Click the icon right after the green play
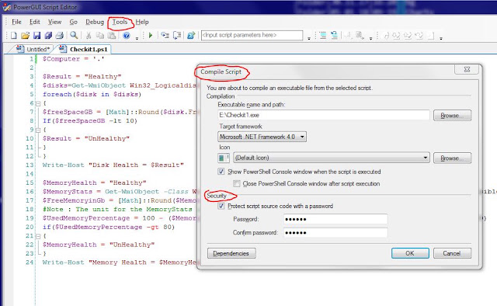This screenshot has height=306, width=497. click(165, 35)
